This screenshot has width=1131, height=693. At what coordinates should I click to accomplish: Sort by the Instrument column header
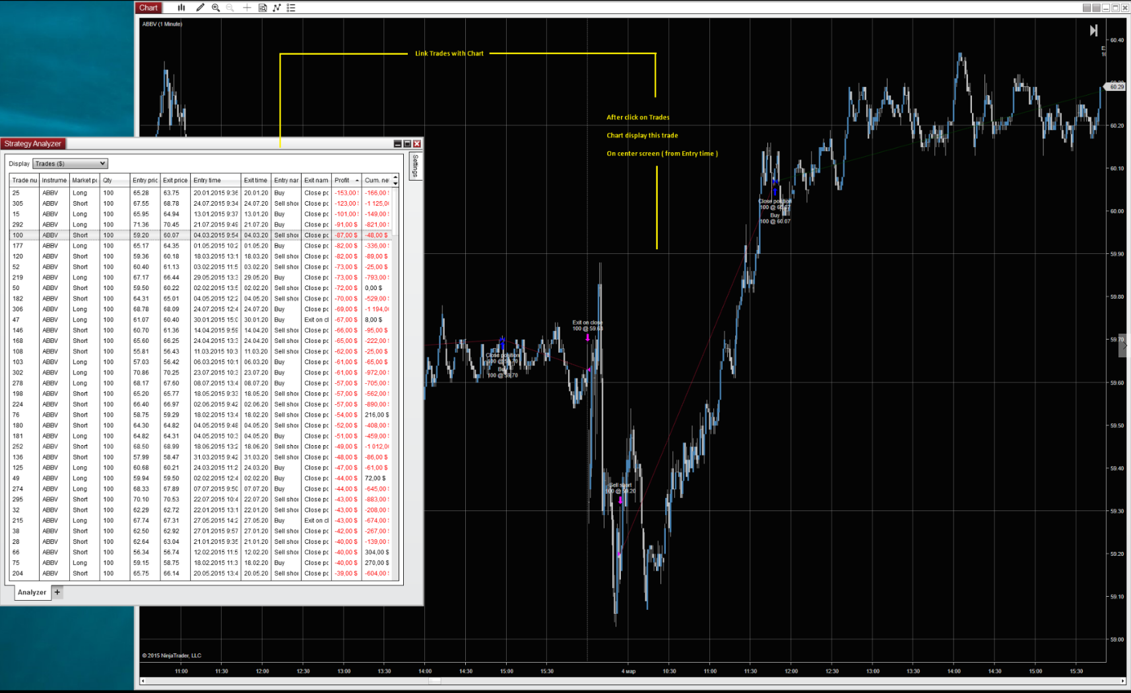(x=54, y=180)
